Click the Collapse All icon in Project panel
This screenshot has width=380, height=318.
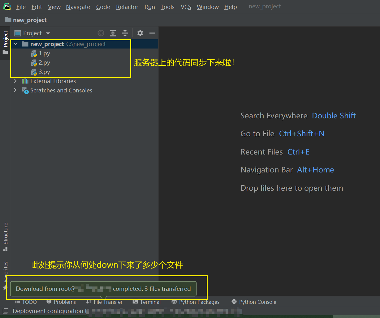(125, 33)
